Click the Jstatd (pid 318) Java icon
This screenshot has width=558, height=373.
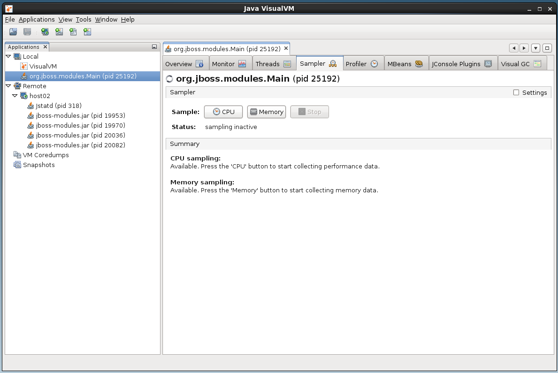(31, 106)
